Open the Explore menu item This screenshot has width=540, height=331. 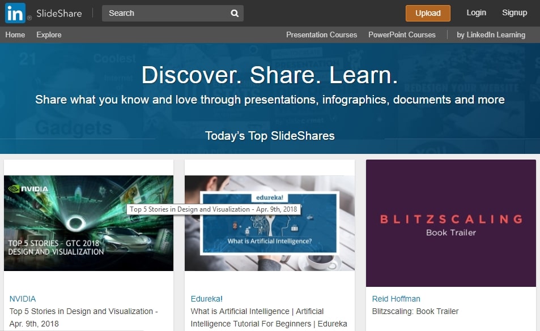tap(49, 35)
